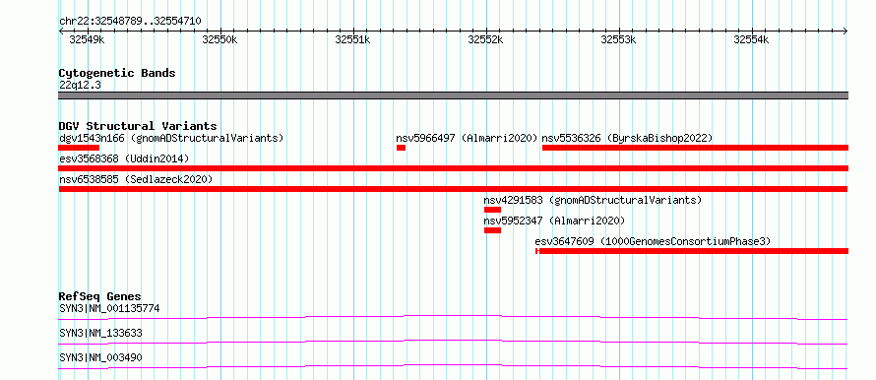The height and width of the screenshot is (380, 876).
Task: Click the RefSeq Genes track title
Action: click(x=99, y=296)
